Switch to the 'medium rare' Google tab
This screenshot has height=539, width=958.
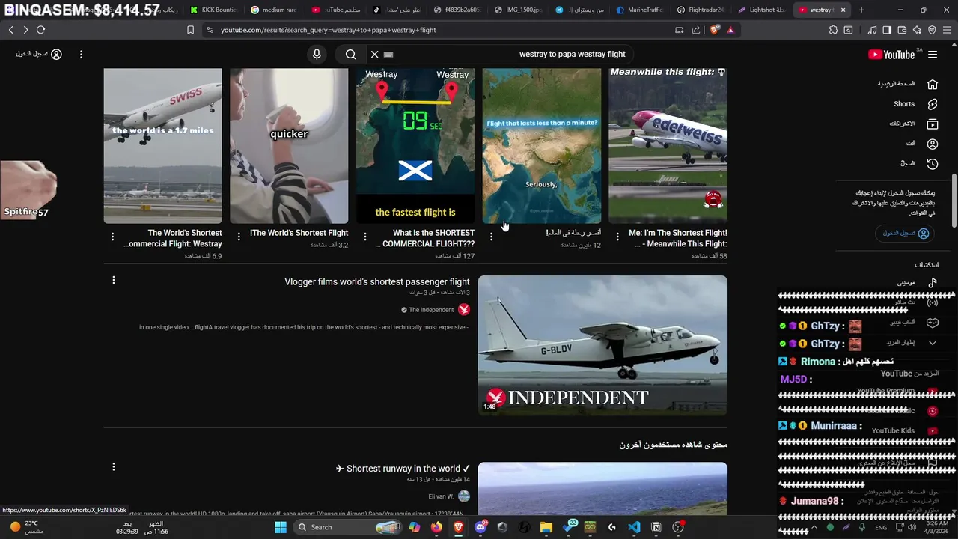coord(275,10)
